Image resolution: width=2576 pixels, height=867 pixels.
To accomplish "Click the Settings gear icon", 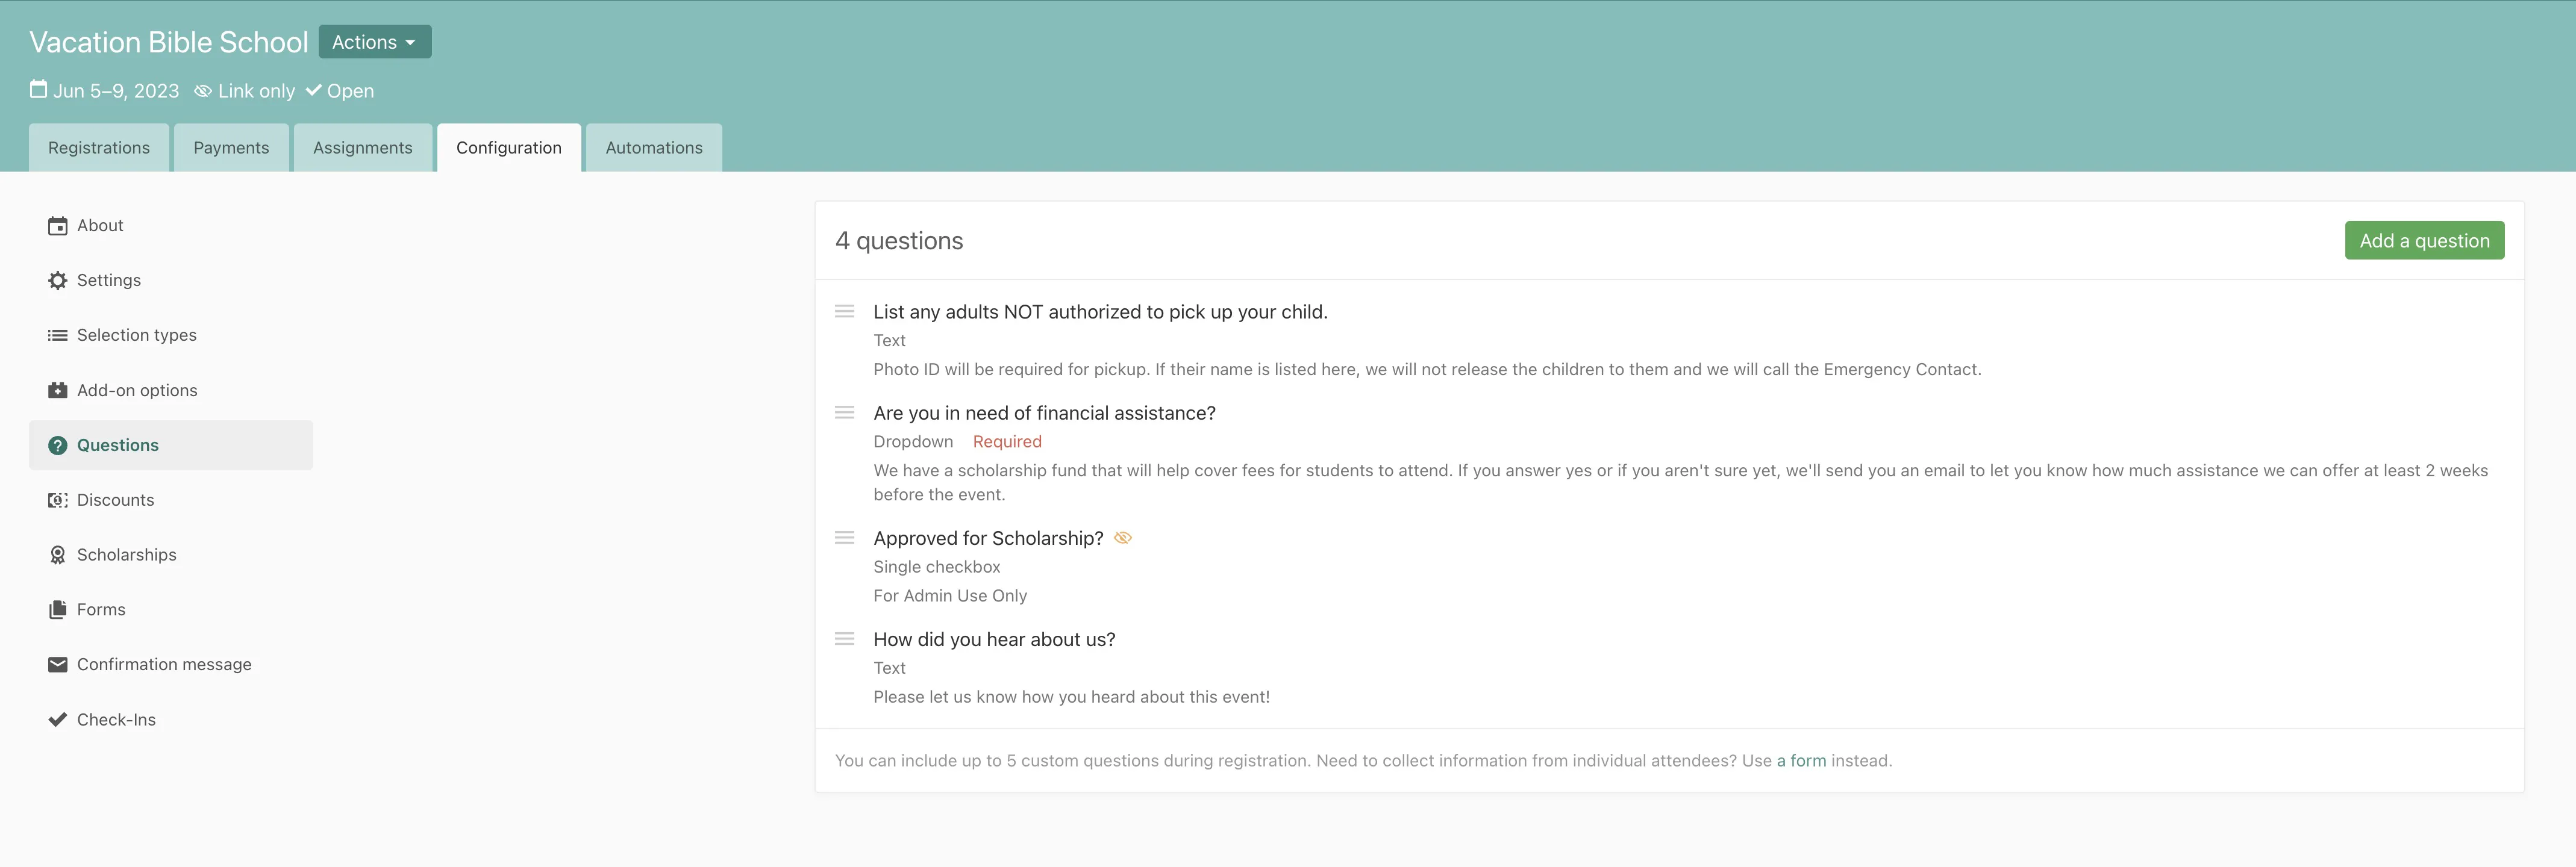I will pos(58,281).
